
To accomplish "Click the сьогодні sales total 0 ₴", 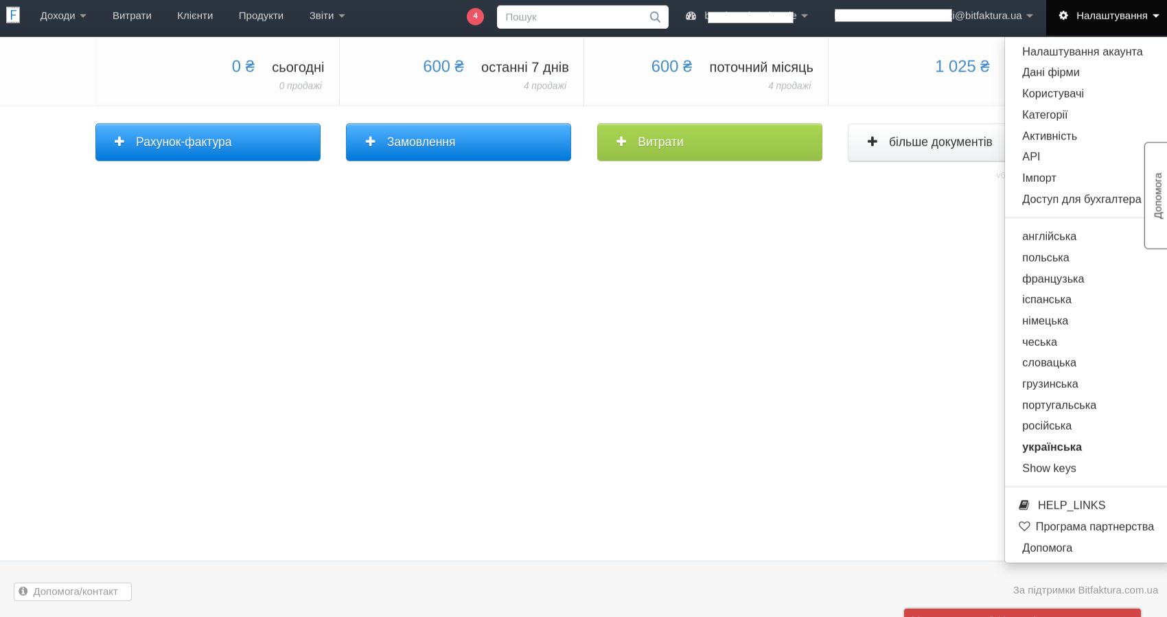I will click(243, 67).
